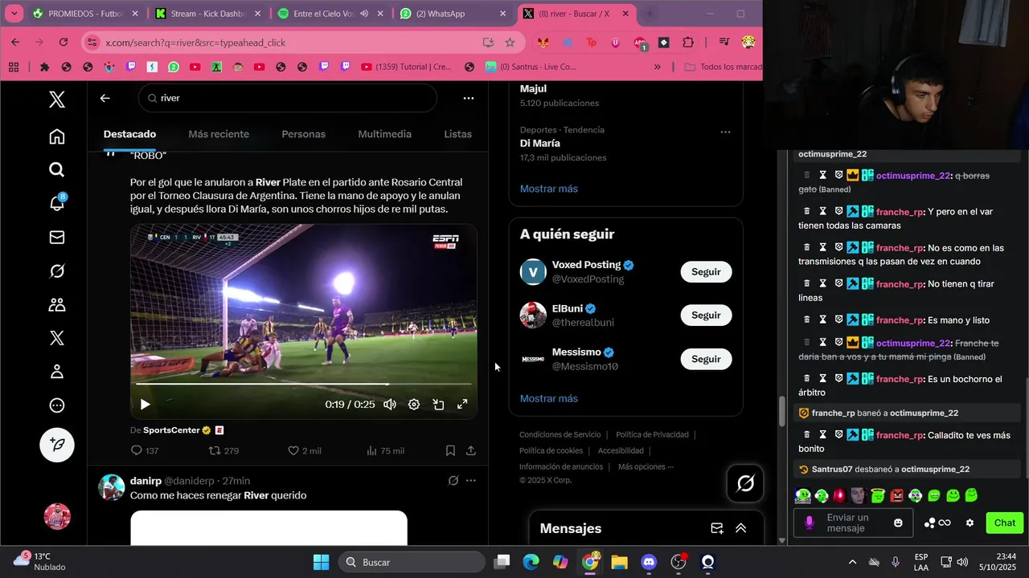Open Política de Privacidad link

pyautogui.click(x=652, y=434)
